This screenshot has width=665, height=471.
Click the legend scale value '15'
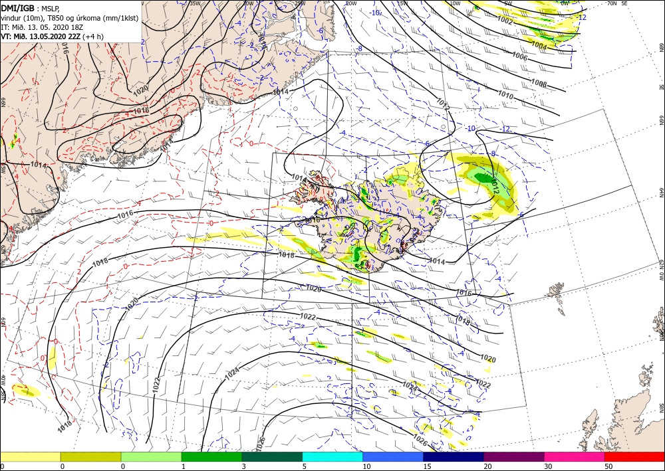pyautogui.click(x=427, y=466)
